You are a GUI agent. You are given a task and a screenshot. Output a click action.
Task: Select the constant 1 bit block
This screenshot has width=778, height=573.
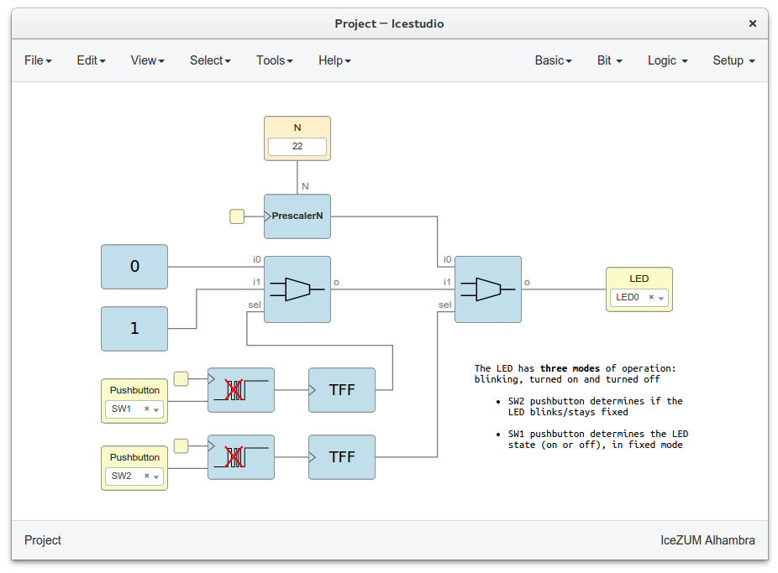(134, 329)
